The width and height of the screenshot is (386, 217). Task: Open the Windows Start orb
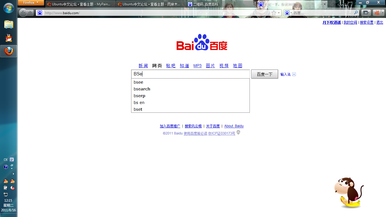[8, 8]
